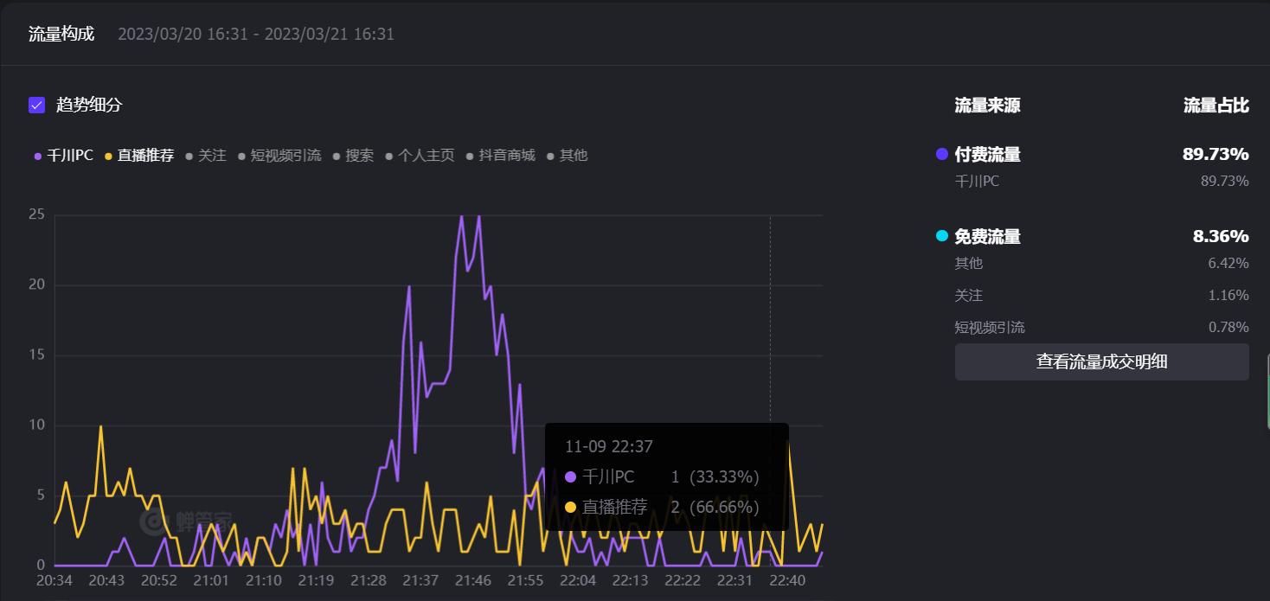
Task: Select the 付费流量 source row
Action: [1093, 155]
